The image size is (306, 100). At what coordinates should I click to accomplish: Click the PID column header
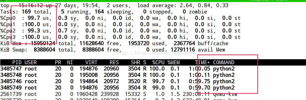pyautogui.click(x=17, y=63)
